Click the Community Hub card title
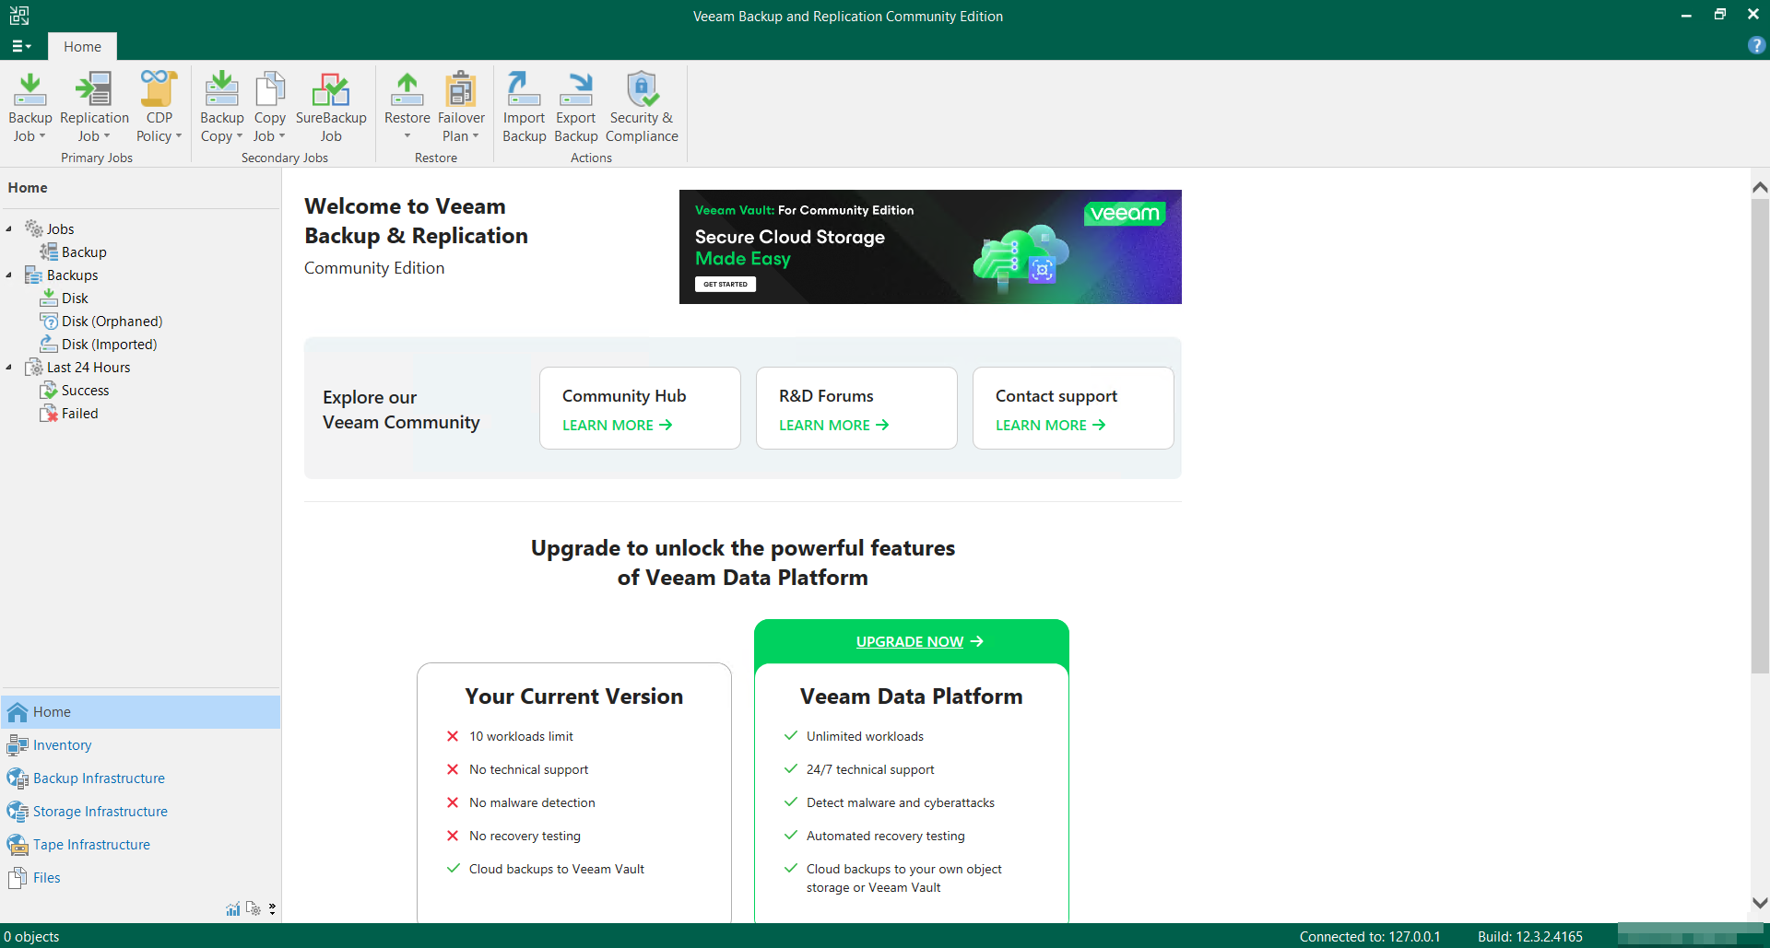The image size is (1770, 948). click(624, 395)
